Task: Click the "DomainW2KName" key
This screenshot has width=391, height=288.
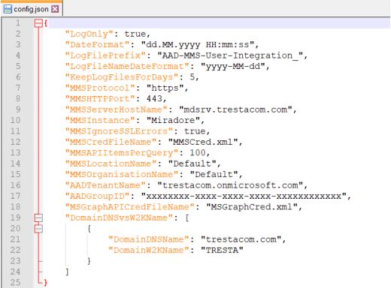Action: coord(149,250)
